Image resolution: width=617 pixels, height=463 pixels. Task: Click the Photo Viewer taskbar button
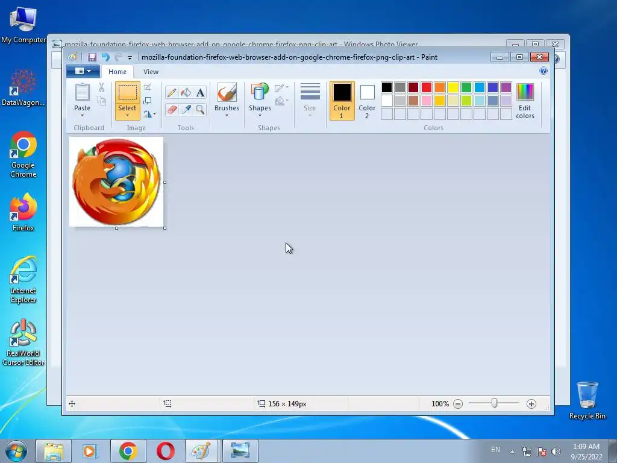click(x=240, y=451)
